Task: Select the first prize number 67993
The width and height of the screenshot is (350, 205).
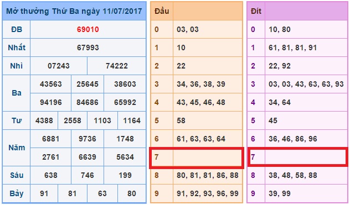Action: point(87,48)
